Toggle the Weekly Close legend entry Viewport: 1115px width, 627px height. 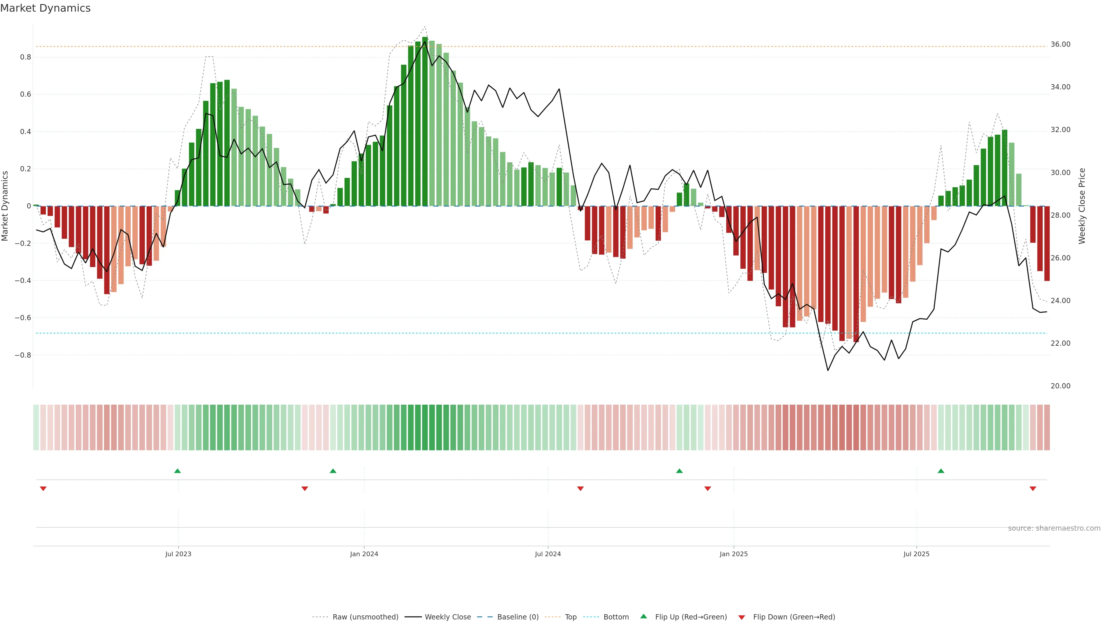pos(447,617)
